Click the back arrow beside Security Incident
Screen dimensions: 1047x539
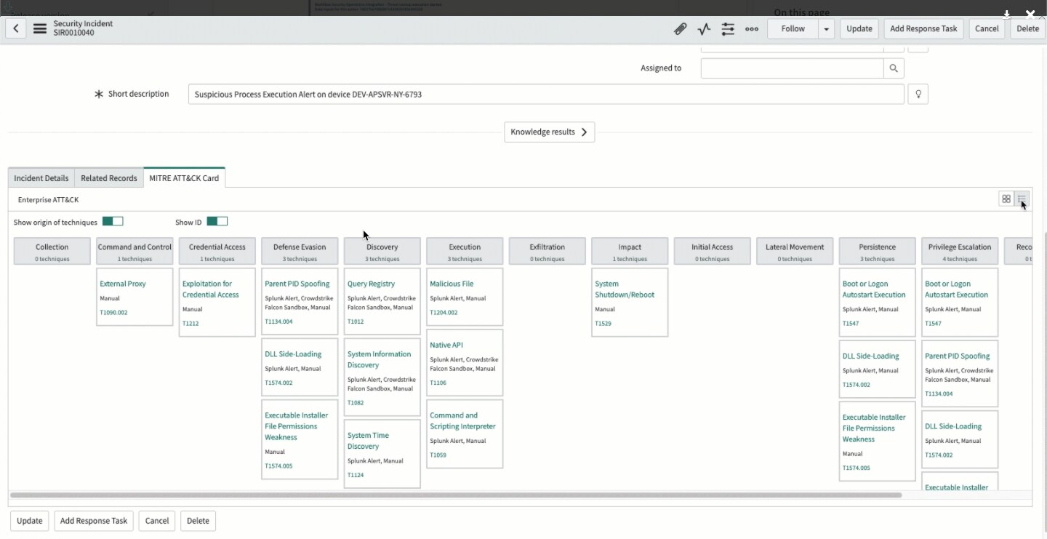pos(15,28)
